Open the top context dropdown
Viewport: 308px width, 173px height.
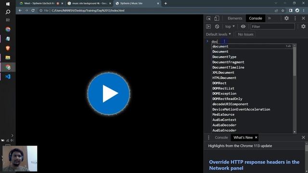pos(230,26)
